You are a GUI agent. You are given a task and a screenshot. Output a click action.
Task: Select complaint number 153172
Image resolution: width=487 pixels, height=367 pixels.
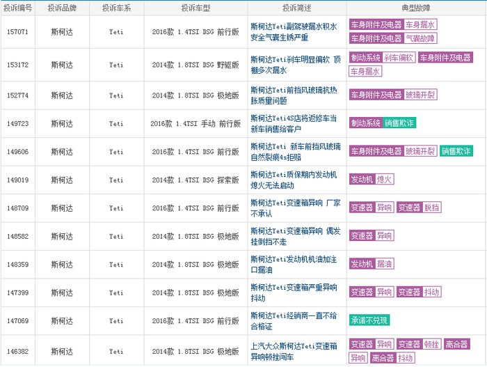(x=17, y=65)
